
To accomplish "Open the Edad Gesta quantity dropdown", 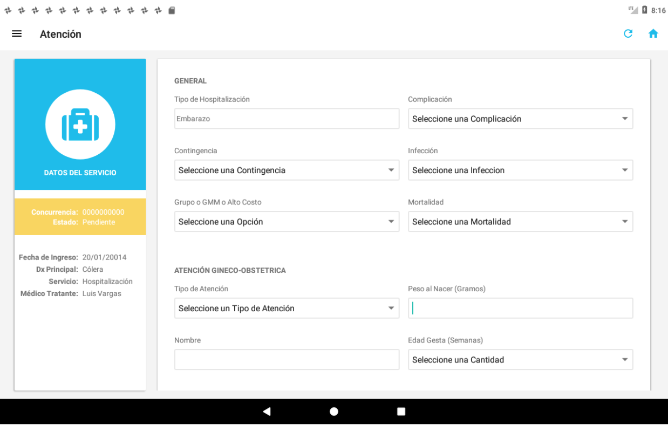I will (x=520, y=360).
